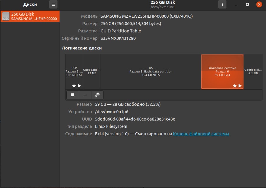Minimize the Disks window

pos(235,5)
